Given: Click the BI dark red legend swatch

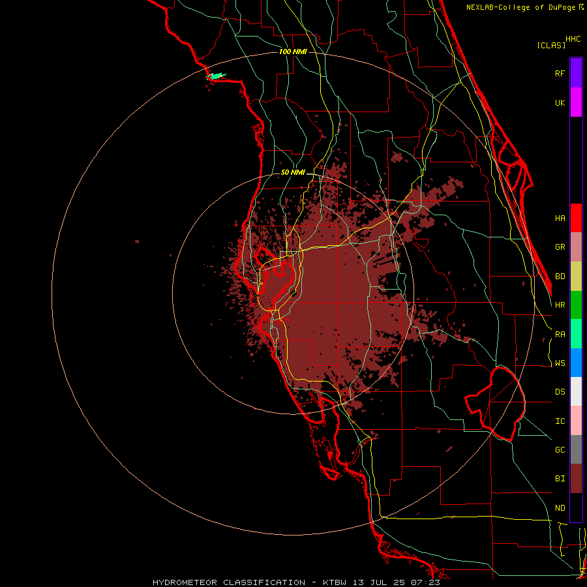Looking at the screenshot, I should click(576, 479).
